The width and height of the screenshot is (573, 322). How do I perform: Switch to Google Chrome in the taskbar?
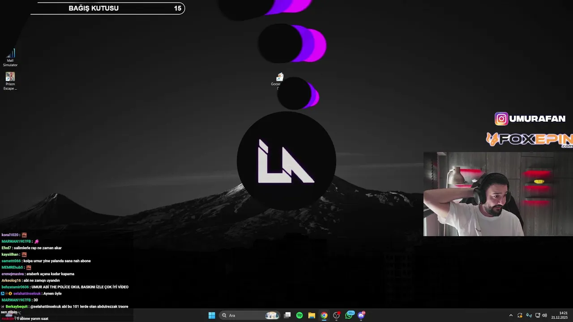[x=324, y=315]
